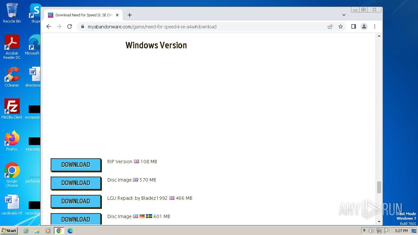The width and height of the screenshot is (418, 235).
Task: Switch to Chrome in the taskbar
Action: point(59,231)
